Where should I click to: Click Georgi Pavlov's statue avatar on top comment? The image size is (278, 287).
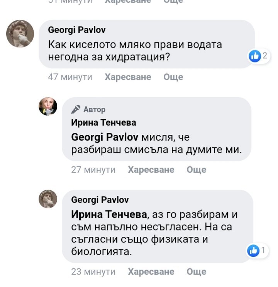(20, 34)
